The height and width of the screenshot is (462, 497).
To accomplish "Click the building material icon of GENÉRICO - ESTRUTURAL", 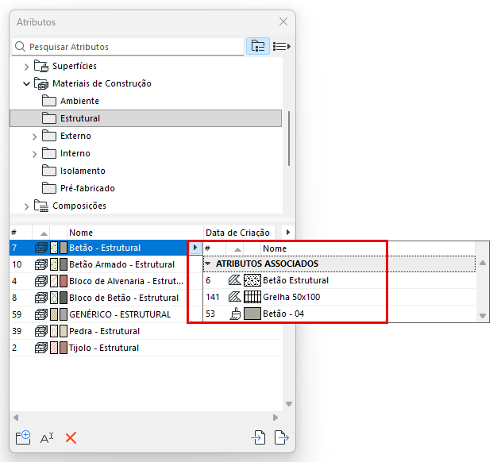I will click(x=41, y=314).
